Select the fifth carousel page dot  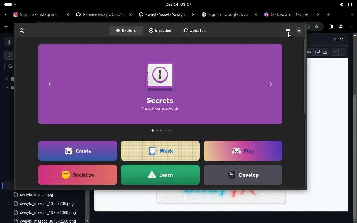click(x=169, y=130)
